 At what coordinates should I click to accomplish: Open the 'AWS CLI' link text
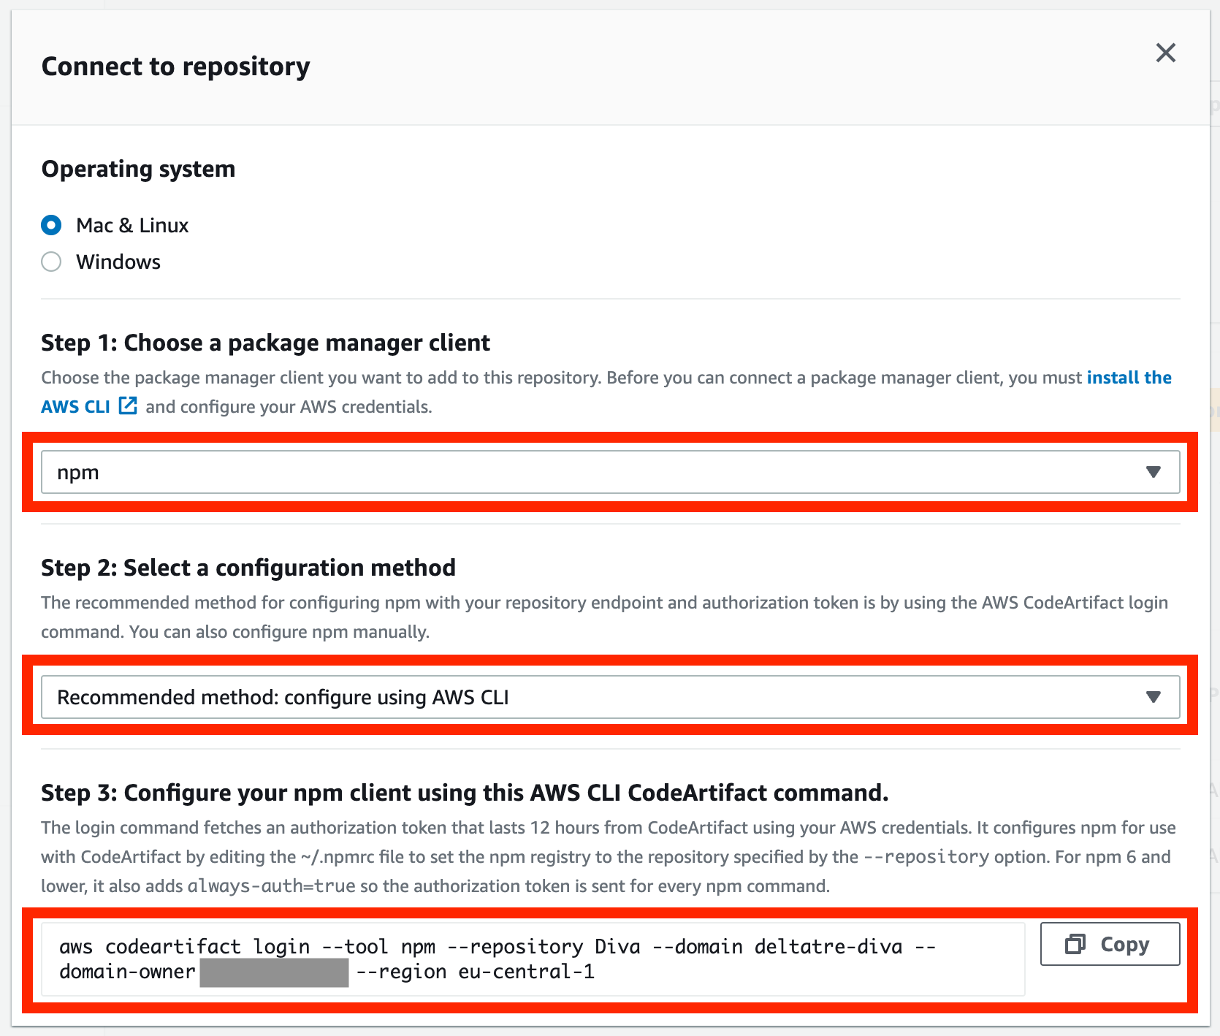point(76,407)
